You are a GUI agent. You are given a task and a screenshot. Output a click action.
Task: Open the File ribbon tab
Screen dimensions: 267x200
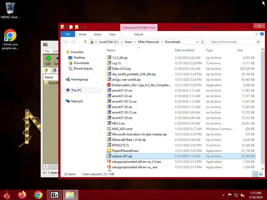[x=68, y=34]
